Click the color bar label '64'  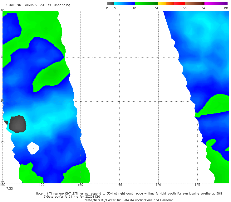[x=203, y=8]
